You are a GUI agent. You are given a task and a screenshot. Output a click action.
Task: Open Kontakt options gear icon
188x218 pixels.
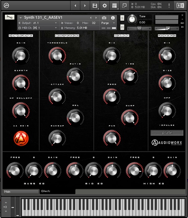(x=105, y=5)
